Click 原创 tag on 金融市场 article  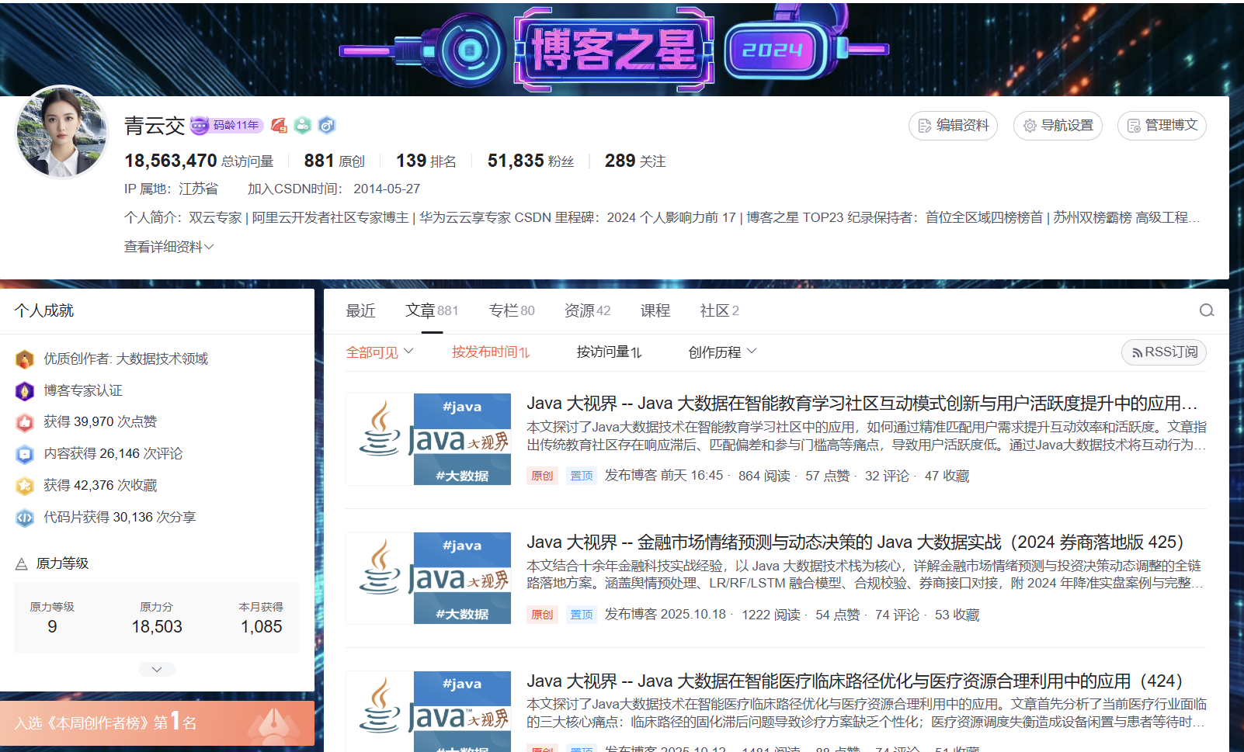[x=542, y=615]
